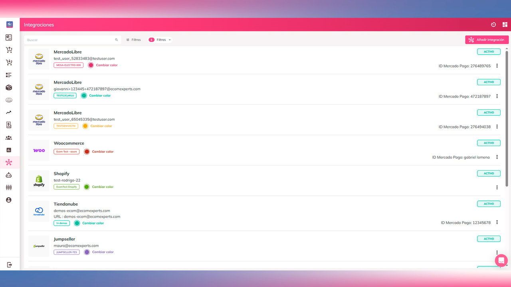Open options menu for Tiendanube row
The width and height of the screenshot is (511, 287).
497,222
